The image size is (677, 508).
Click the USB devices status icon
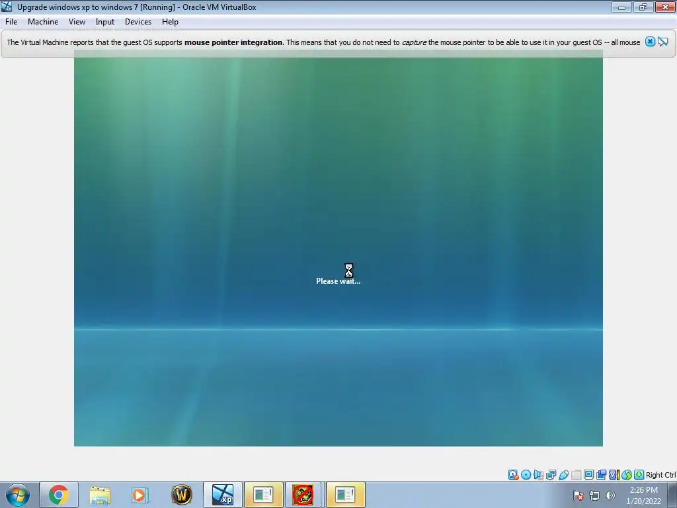click(x=563, y=475)
